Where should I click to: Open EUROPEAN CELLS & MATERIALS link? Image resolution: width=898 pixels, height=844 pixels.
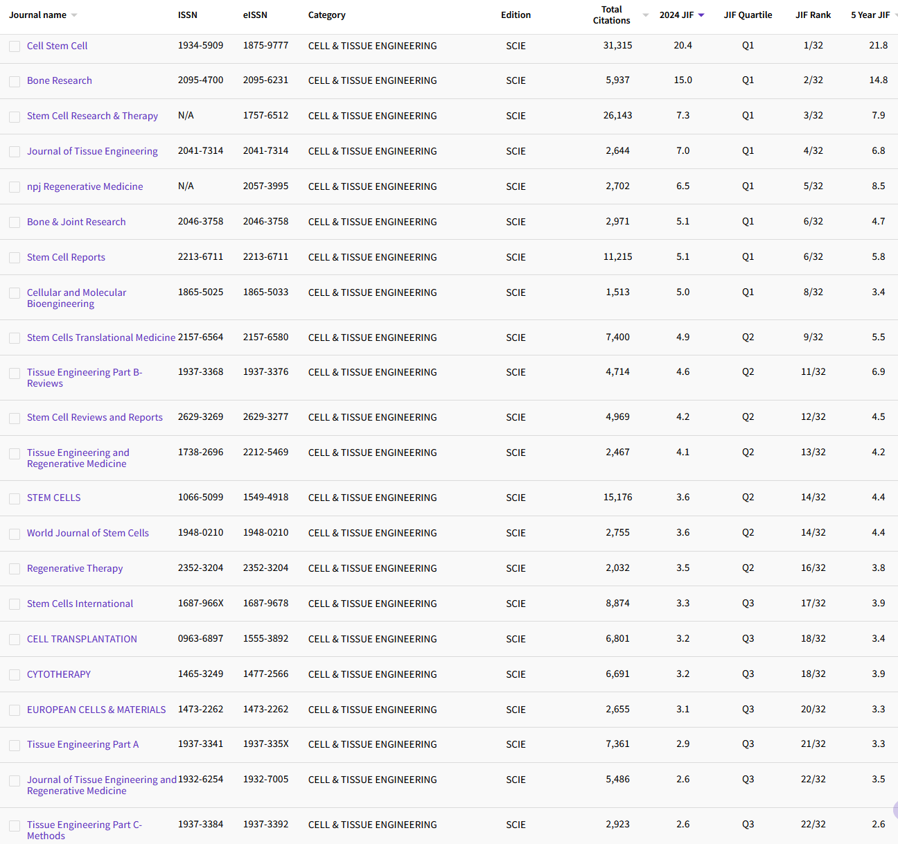96,710
